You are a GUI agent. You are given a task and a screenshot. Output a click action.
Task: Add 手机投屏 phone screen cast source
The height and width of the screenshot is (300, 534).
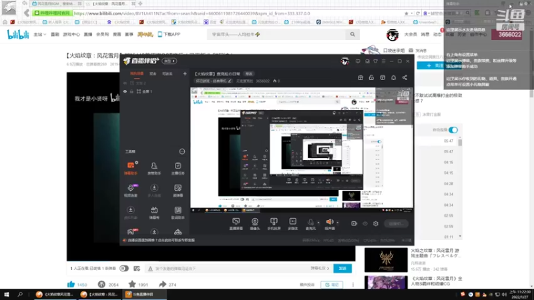click(x=274, y=224)
